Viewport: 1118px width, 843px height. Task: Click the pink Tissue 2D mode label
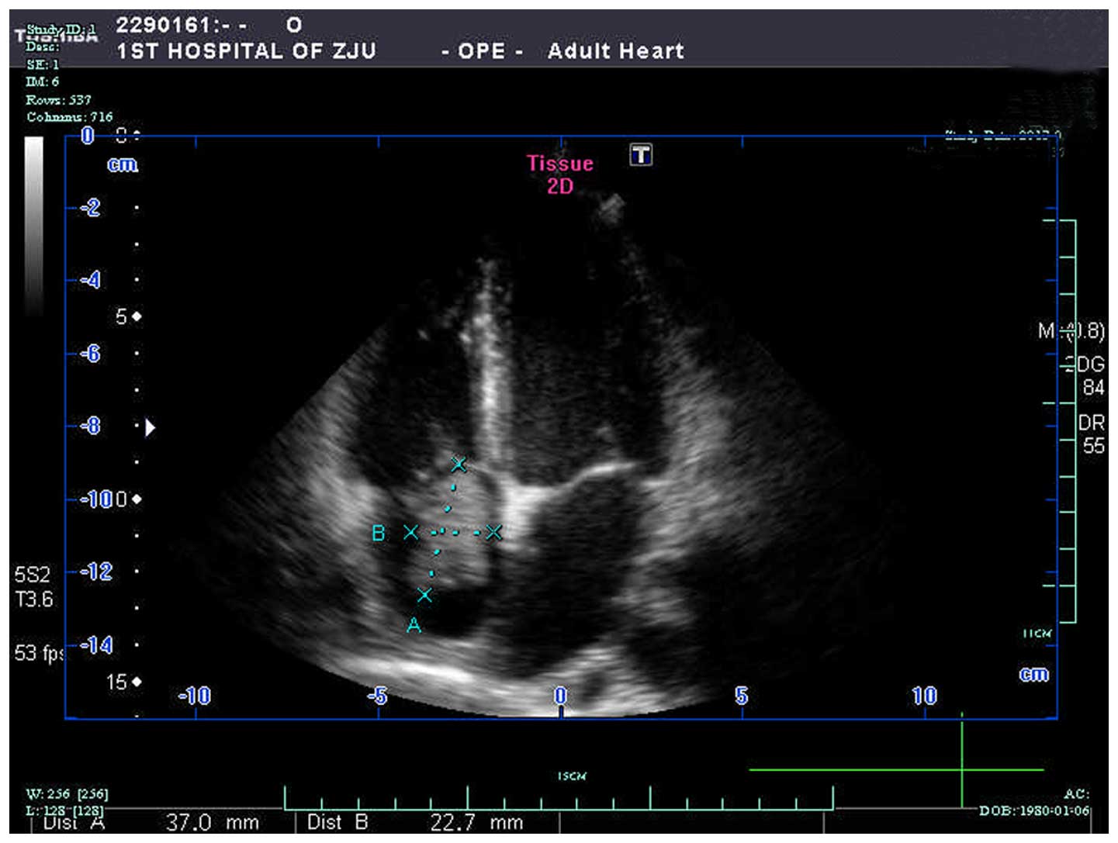click(559, 174)
